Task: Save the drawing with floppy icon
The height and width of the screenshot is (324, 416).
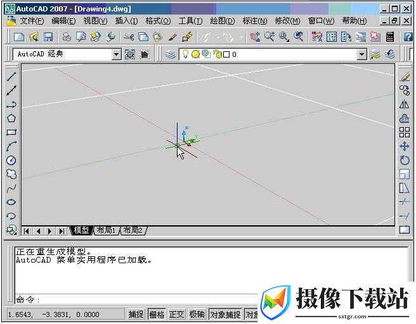Action: coord(48,37)
